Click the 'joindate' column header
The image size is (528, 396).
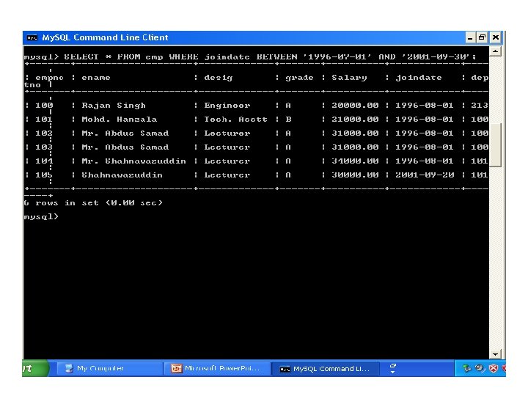(x=419, y=78)
